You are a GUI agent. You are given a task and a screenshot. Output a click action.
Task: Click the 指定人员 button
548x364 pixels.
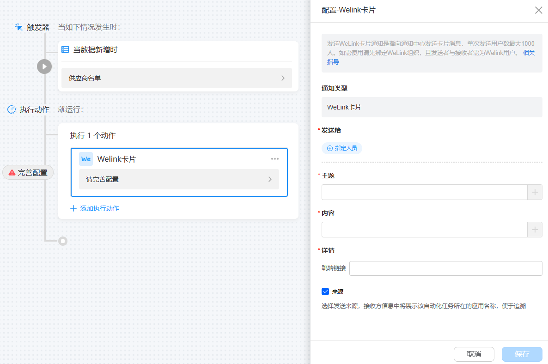[342, 148]
